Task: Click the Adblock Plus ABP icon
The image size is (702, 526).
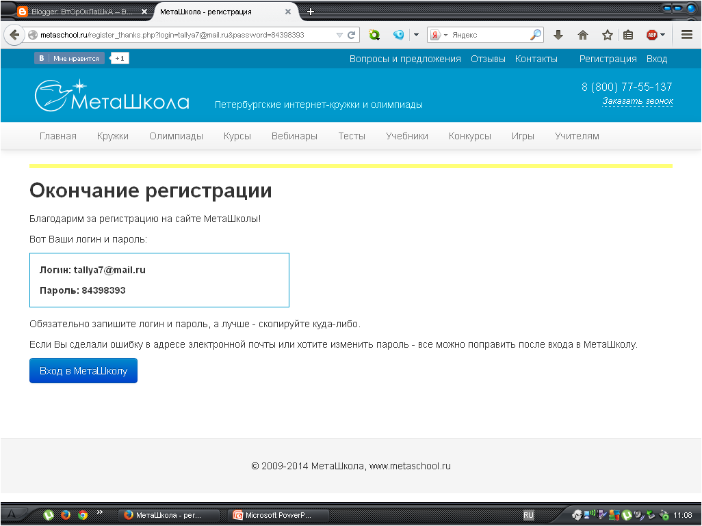Action: pyautogui.click(x=652, y=35)
